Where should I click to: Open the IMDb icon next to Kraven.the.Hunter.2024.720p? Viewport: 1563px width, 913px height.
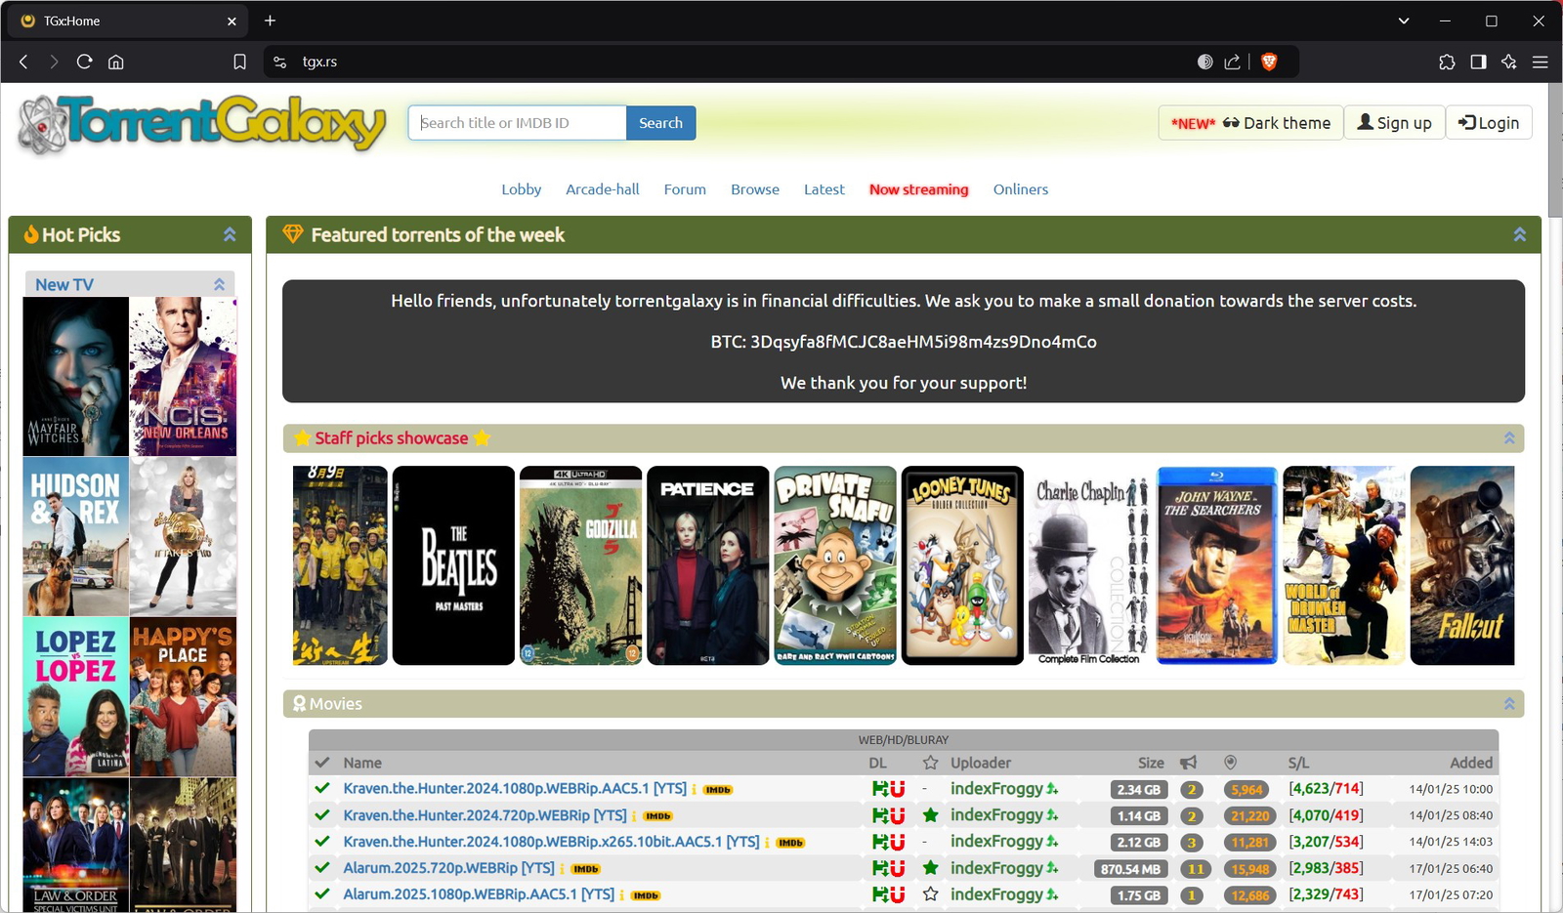pyautogui.click(x=656, y=814)
